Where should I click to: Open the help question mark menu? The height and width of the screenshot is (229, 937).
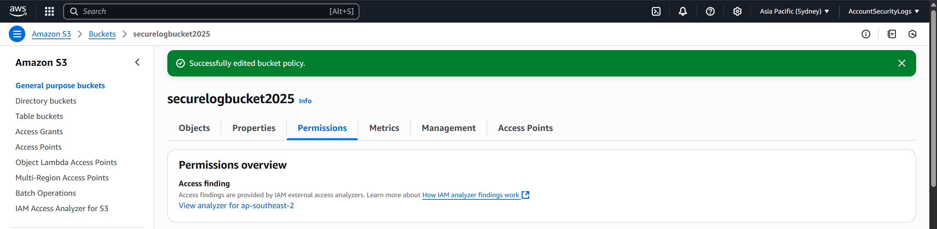tap(710, 11)
